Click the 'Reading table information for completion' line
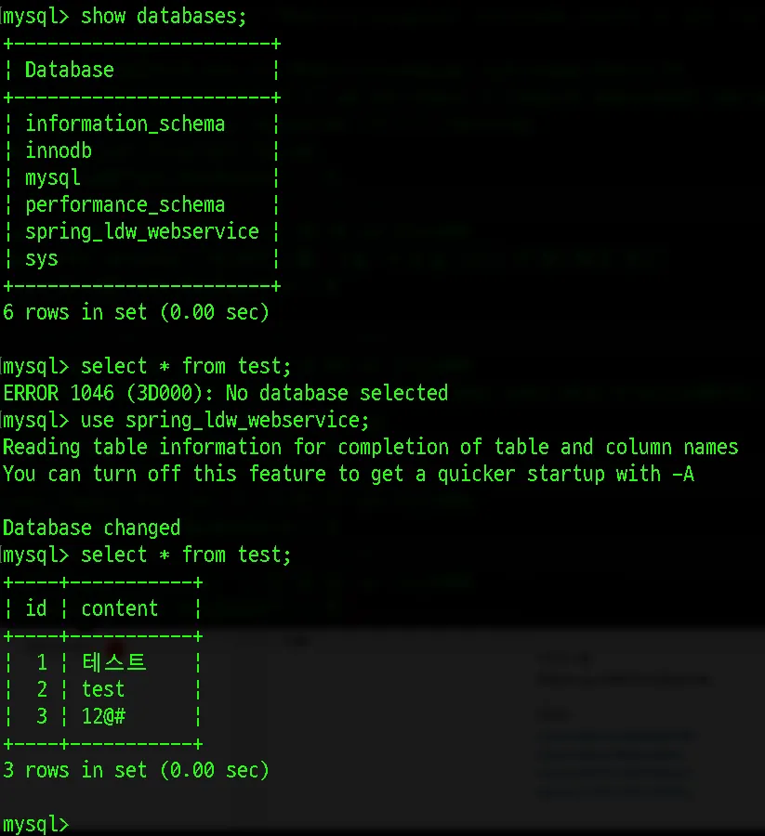The image size is (765, 836). pyautogui.click(x=370, y=448)
